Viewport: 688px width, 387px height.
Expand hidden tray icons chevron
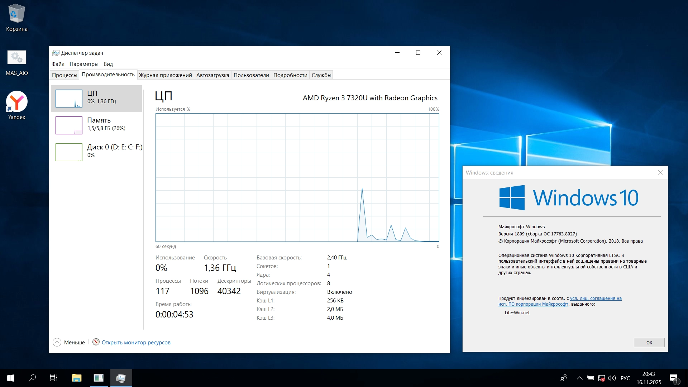(579, 378)
